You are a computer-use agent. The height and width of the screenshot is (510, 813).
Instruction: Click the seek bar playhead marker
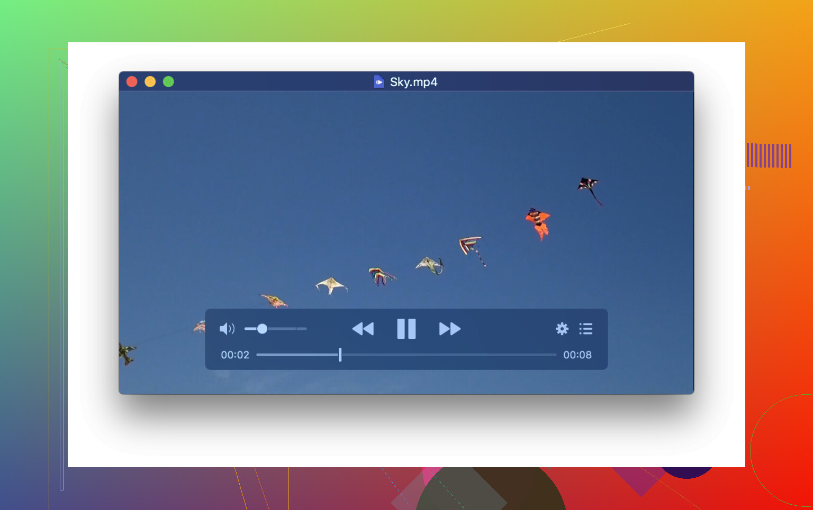340,355
